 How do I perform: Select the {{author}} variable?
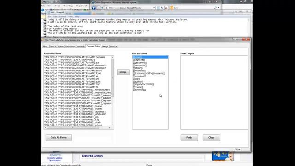pos(150,82)
